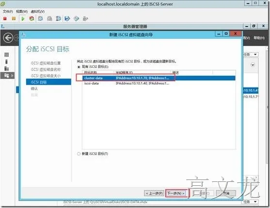Select the iscsi-data target row
The height and width of the screenshot is (208, 270).
[x=159, y=83]
